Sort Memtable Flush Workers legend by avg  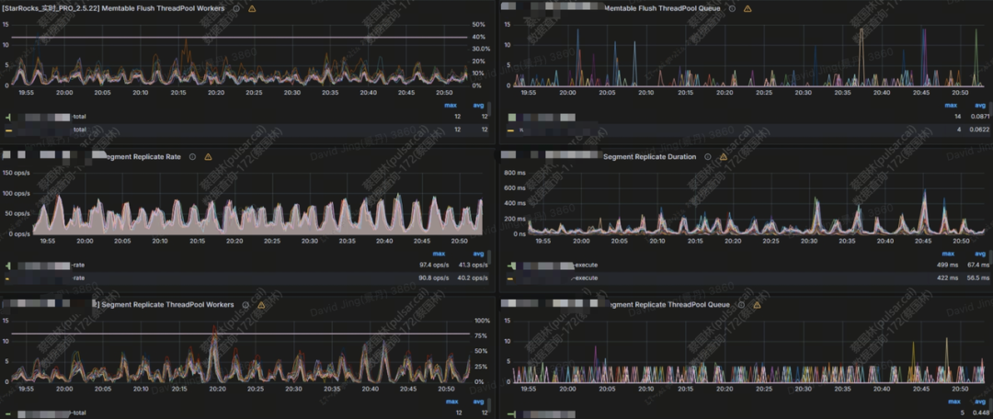point(479,105)
